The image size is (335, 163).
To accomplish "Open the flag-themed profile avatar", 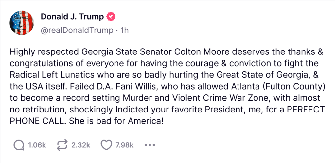I will coord(23,23).
